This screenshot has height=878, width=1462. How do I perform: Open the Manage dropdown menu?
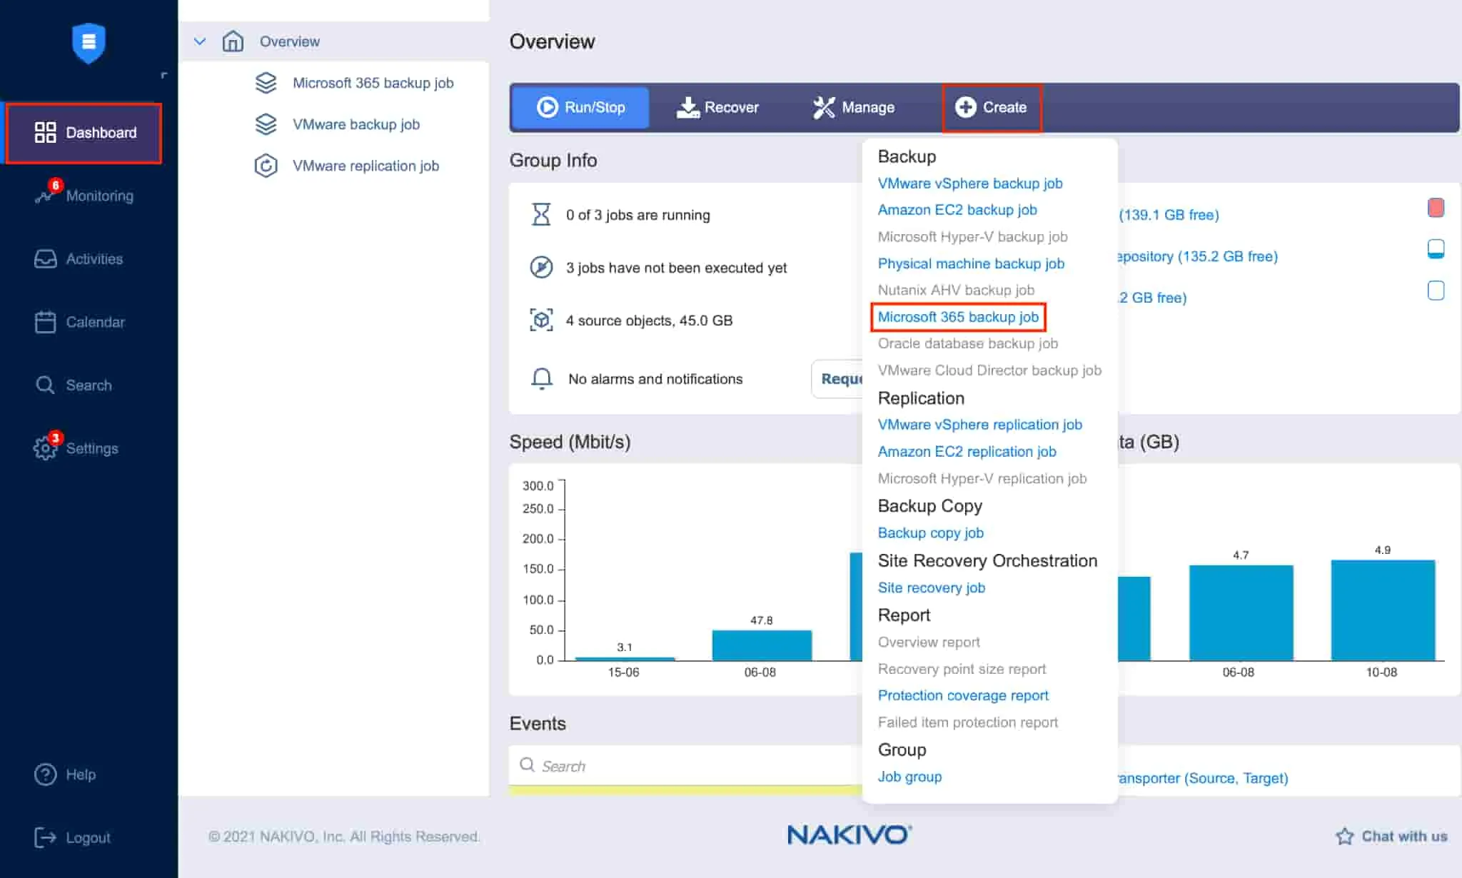(x=854, y=107)
